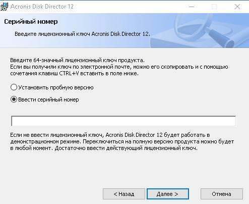Click the 'Введите лицензионный ключ' subtitle
This screenshot has width=249, height=204.
coord(82,34)
